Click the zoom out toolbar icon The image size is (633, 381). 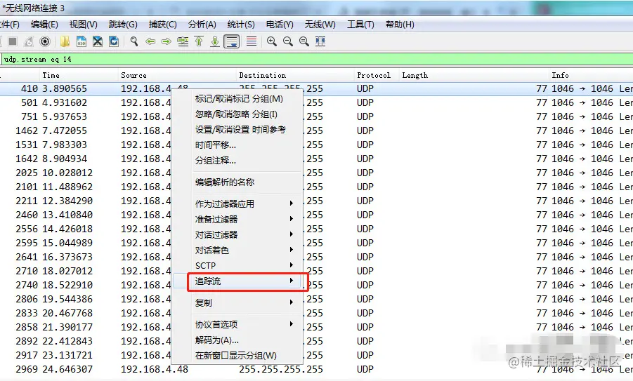click(288, 41)
